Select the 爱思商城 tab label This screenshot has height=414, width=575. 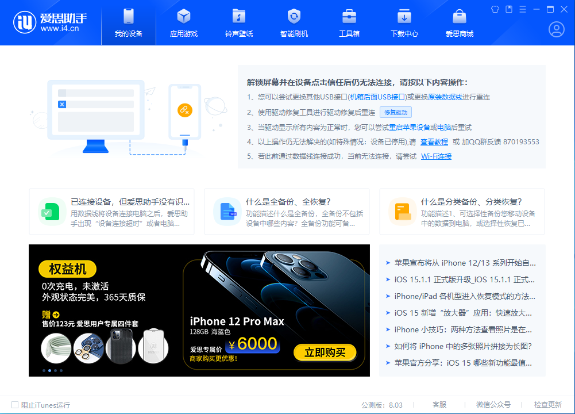pyautogui.click(x=460, y=34)
